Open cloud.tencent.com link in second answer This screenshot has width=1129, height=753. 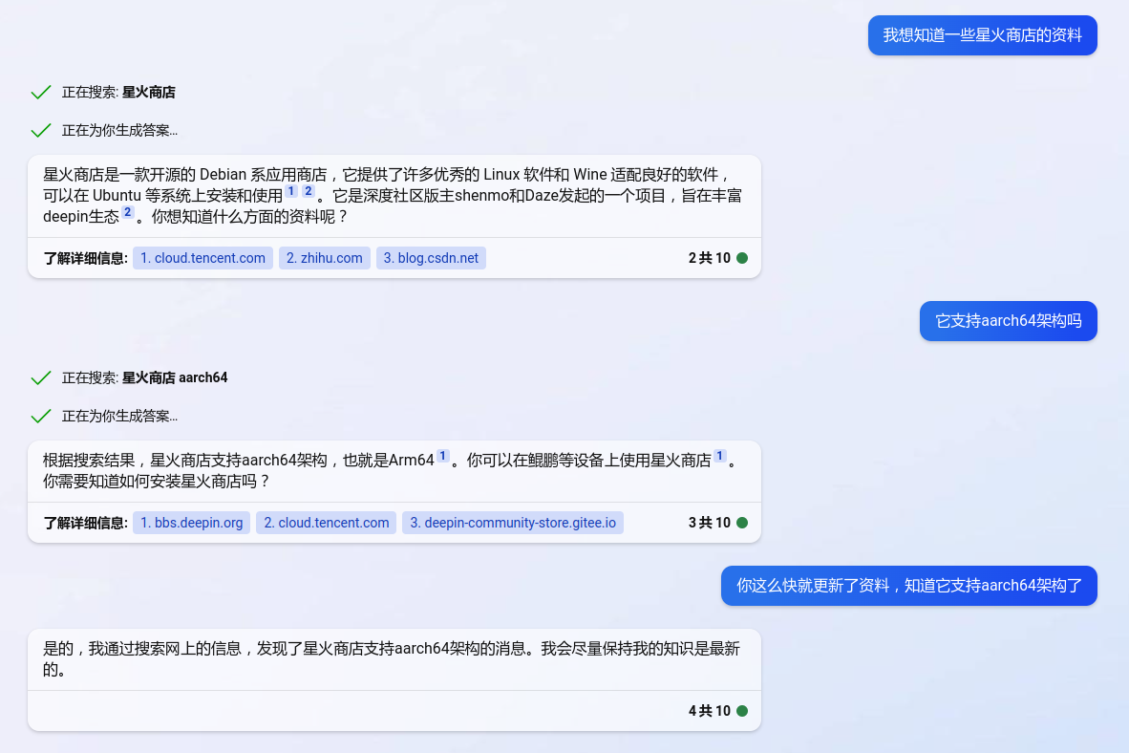click(326, 523)
